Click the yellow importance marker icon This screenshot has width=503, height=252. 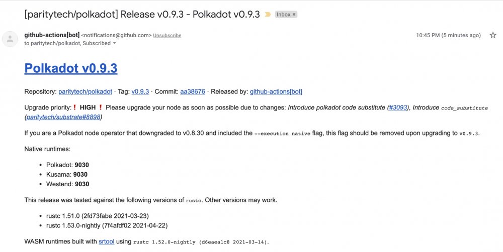click(268, 15)
